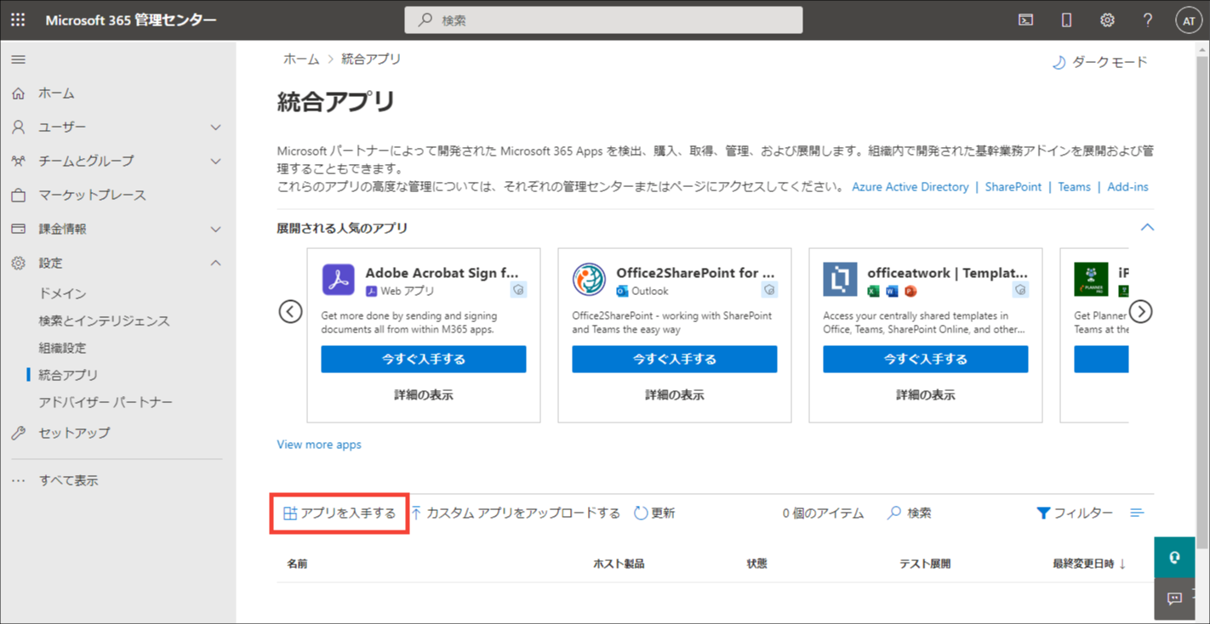The height and width of the screenshot is (624, 1210).
Task: Toggle ダークモード
Action: click(1099, 62)
